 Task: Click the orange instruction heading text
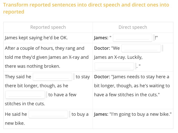(86, 8)
